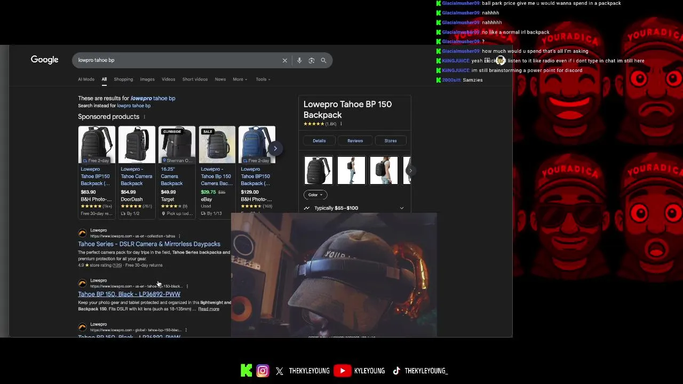Open Reviews in product panel
Viewport: 683px width, 384px height.
tap(355, 141)
